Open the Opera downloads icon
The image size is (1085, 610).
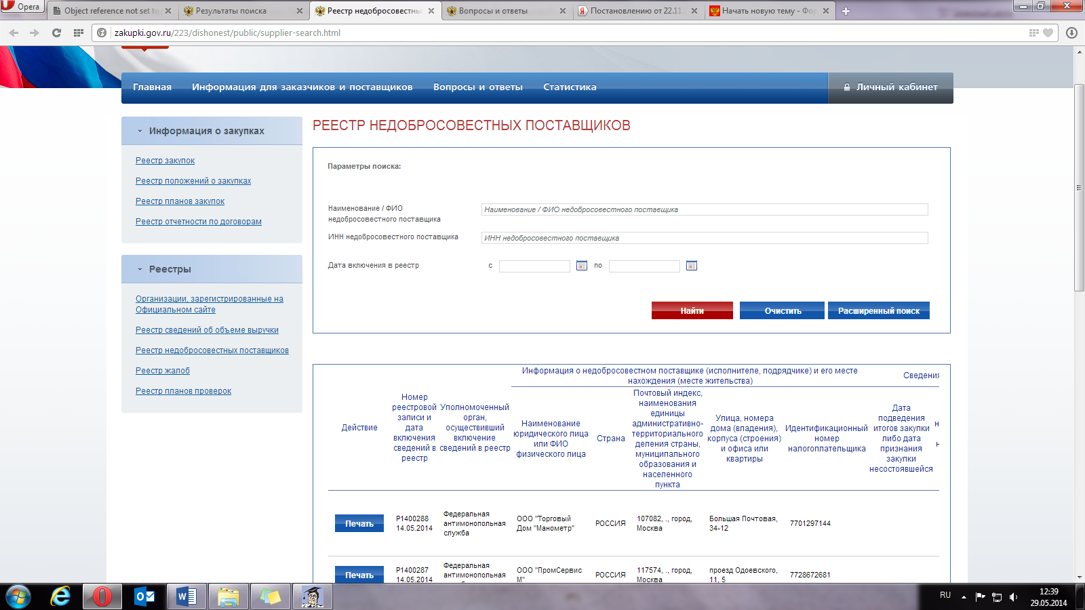1071,33
